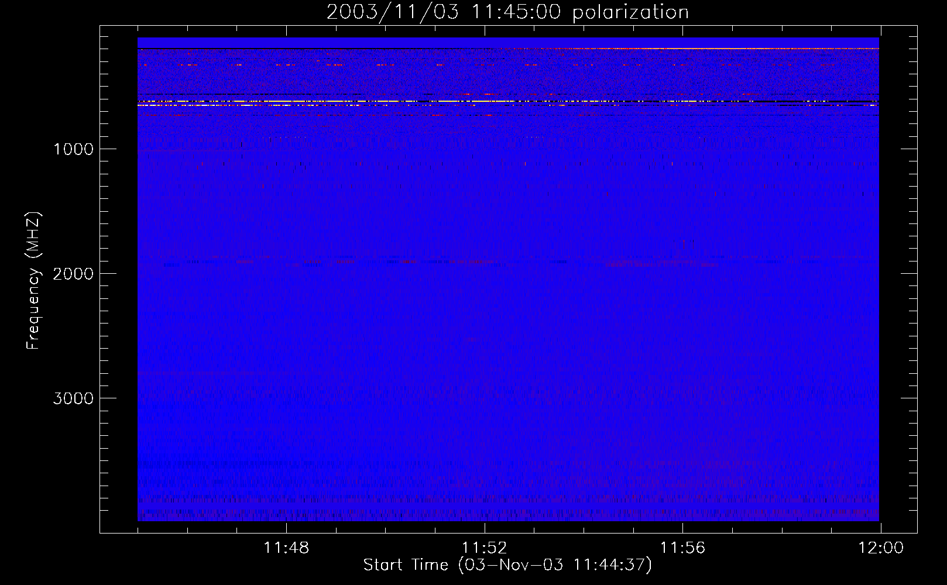The height and width of the screenshot is (585, 947).
Task: Click the 2000 frequency tick label
Action: pos(73,274)
